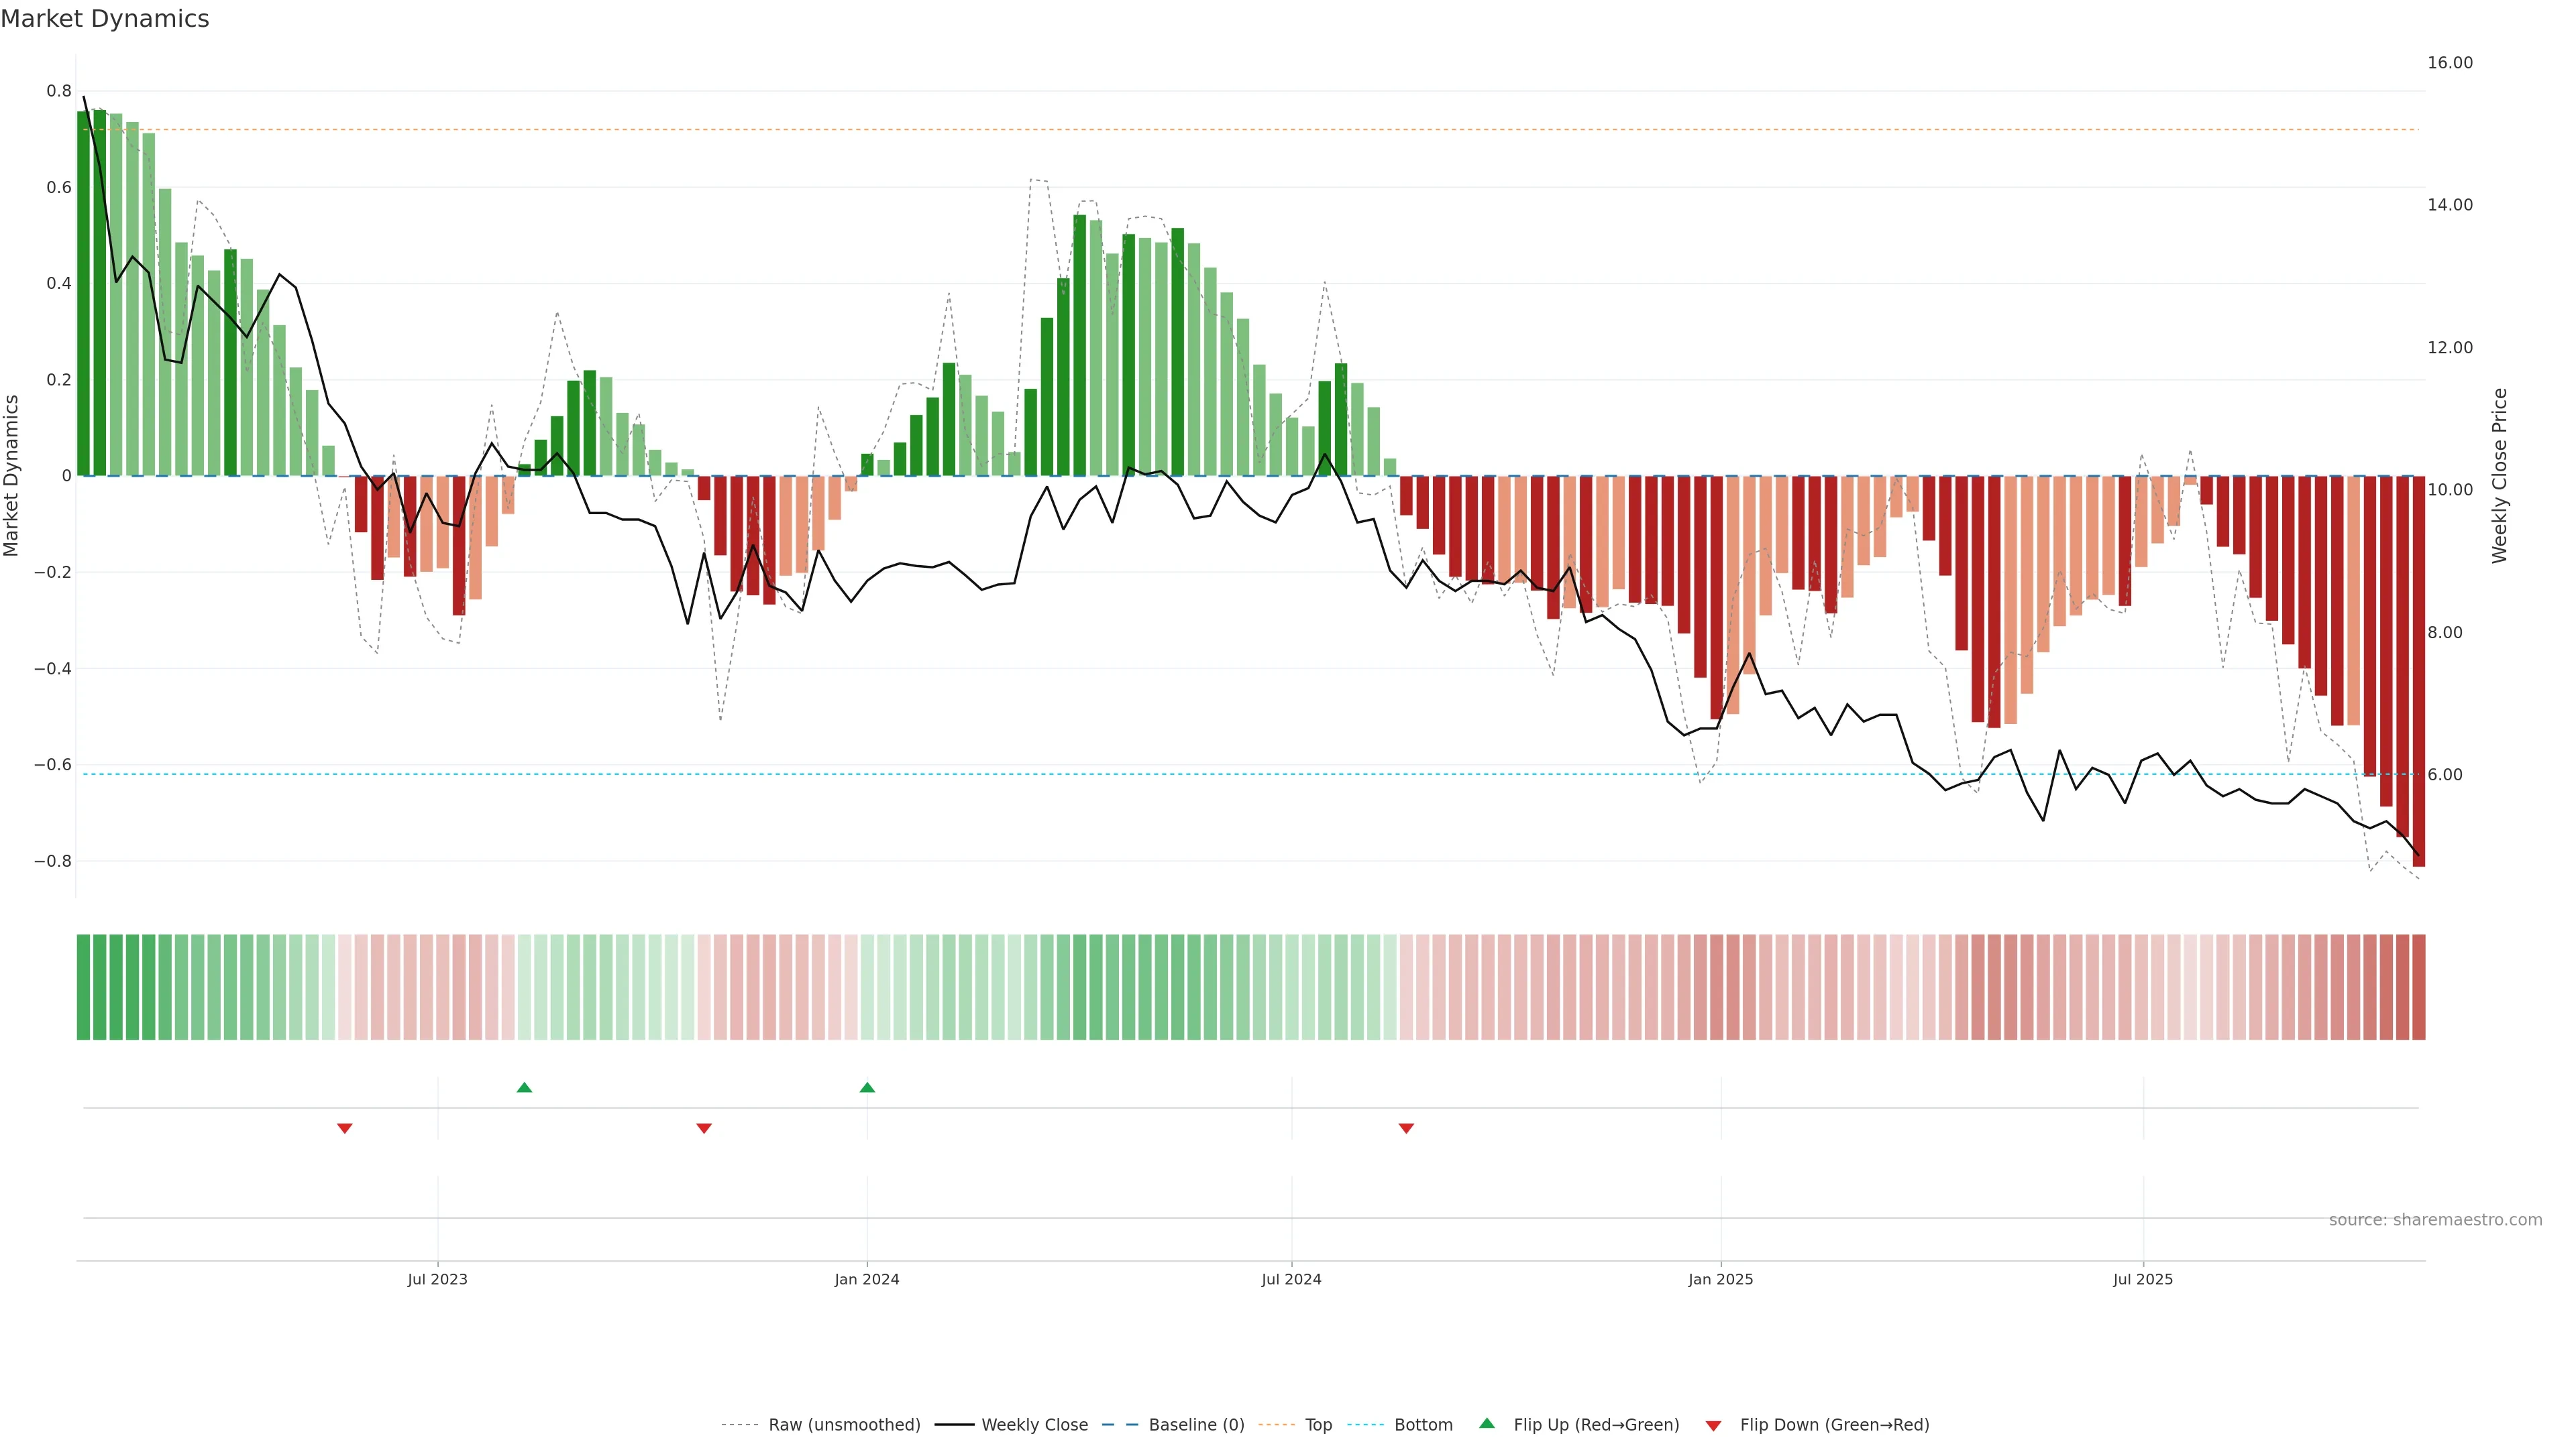Image resolution: width=2576 pixels, height=1448 pixels.
Task: Click the red flip-down marker before Jul 2023
Action: pos(345,1128)
